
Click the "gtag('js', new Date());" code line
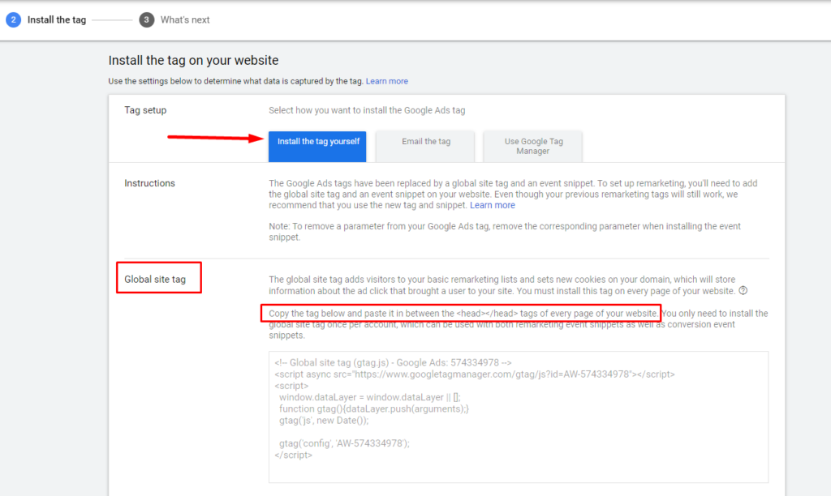[x=324, y=421]
